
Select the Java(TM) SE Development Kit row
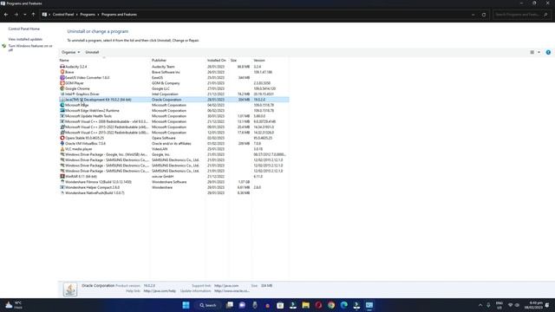(x=173, y=100)
